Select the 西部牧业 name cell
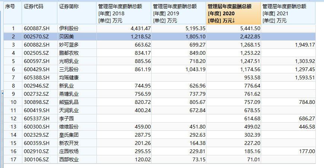 click(69, 159)
